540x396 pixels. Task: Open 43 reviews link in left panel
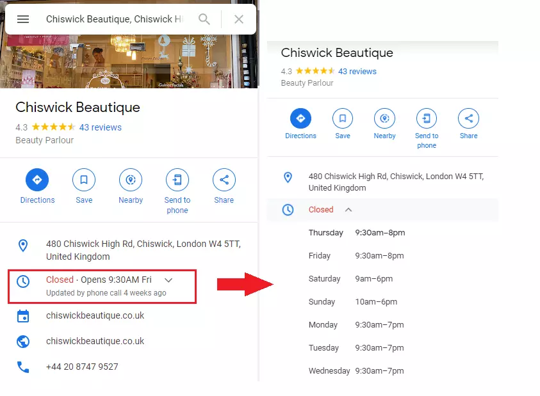tap(100, 127)
